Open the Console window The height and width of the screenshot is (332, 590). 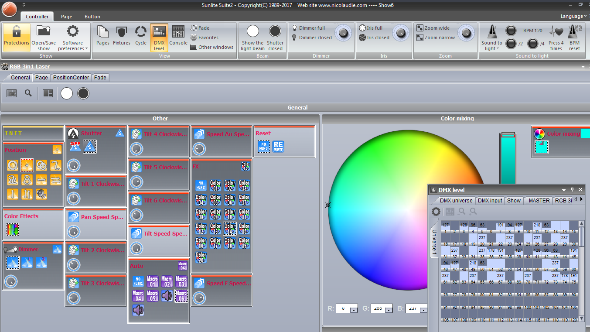pos(178,36)
